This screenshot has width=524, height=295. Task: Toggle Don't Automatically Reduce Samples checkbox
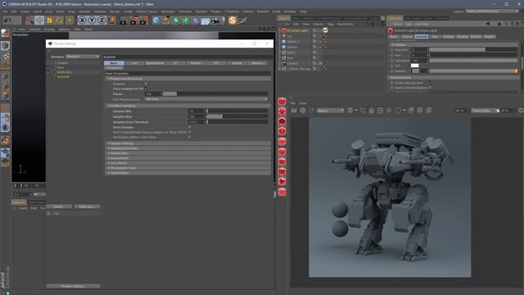[190, 132]
